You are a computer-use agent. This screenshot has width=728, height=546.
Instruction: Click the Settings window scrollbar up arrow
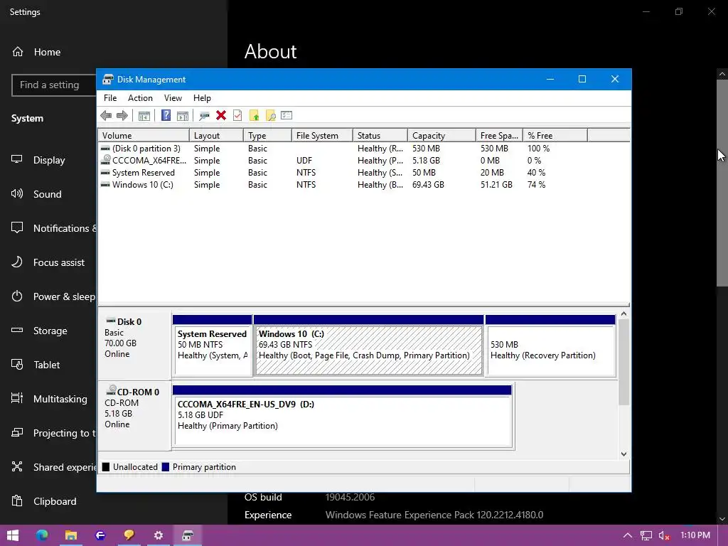click(722, 74)
